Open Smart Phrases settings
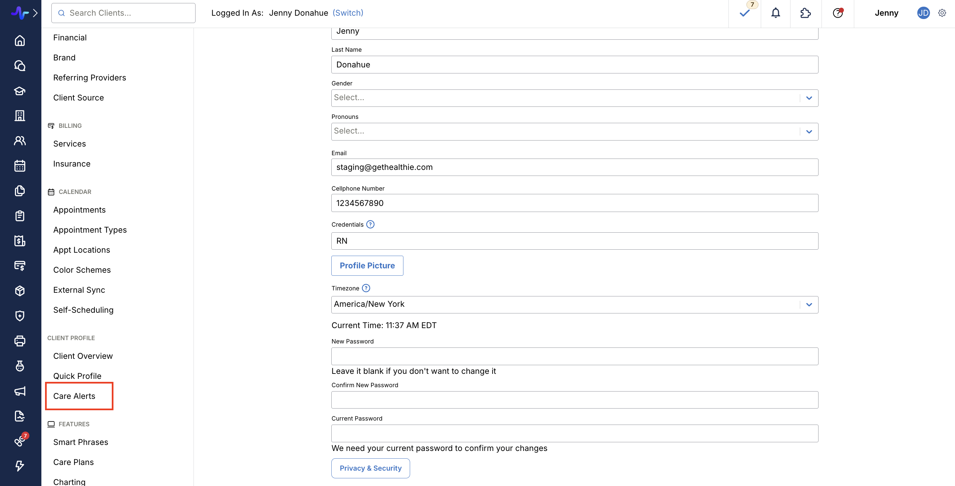 80,442
